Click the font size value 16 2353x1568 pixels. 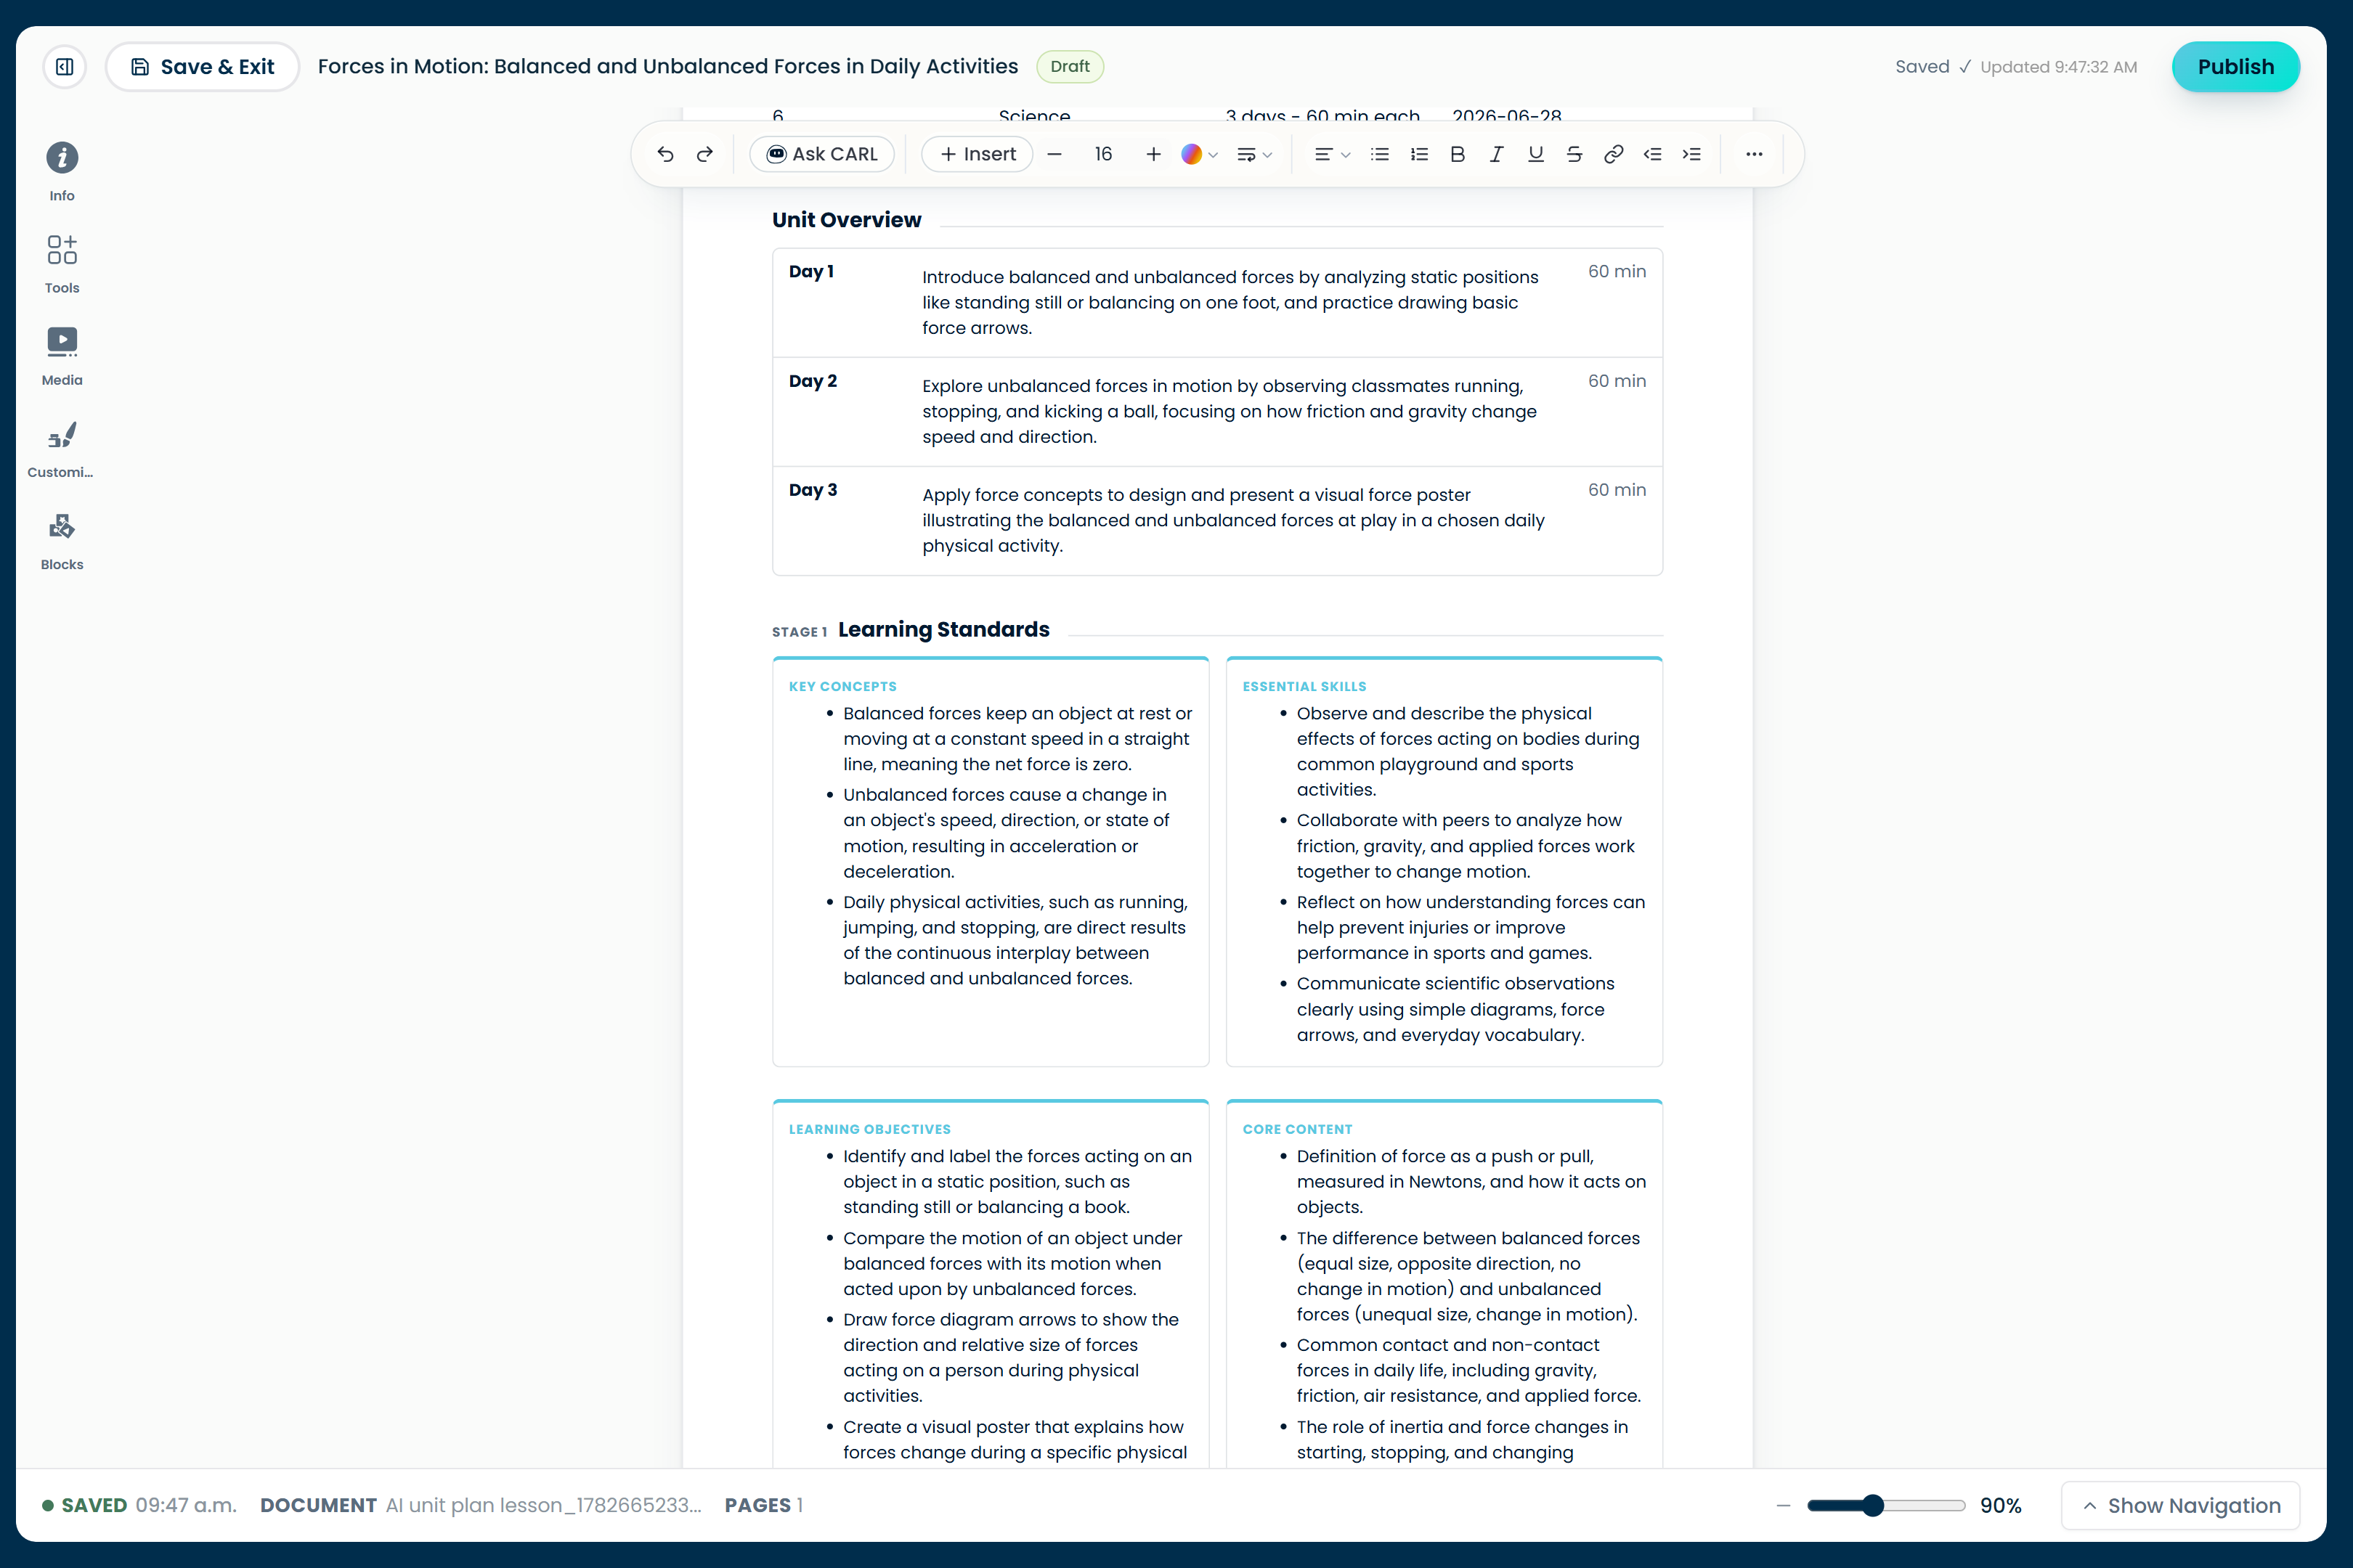pos(1103,154)
